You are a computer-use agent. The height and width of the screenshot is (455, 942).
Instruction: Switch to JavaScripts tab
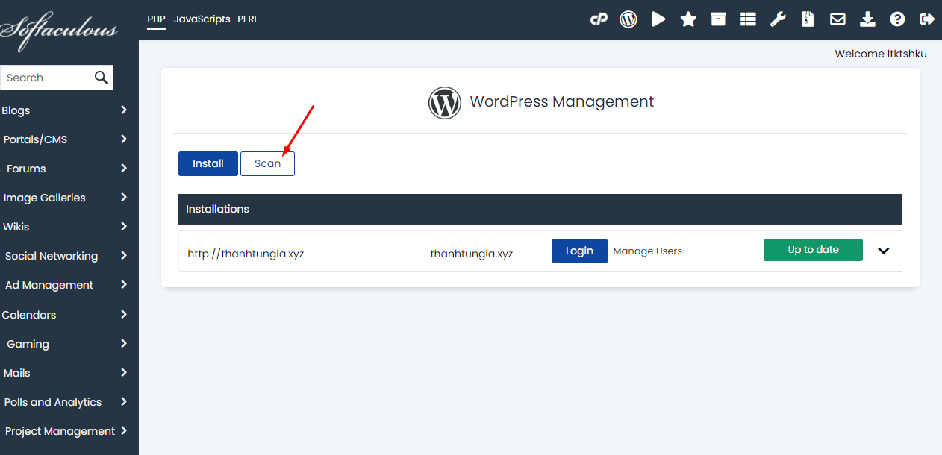tap(202, 19)
